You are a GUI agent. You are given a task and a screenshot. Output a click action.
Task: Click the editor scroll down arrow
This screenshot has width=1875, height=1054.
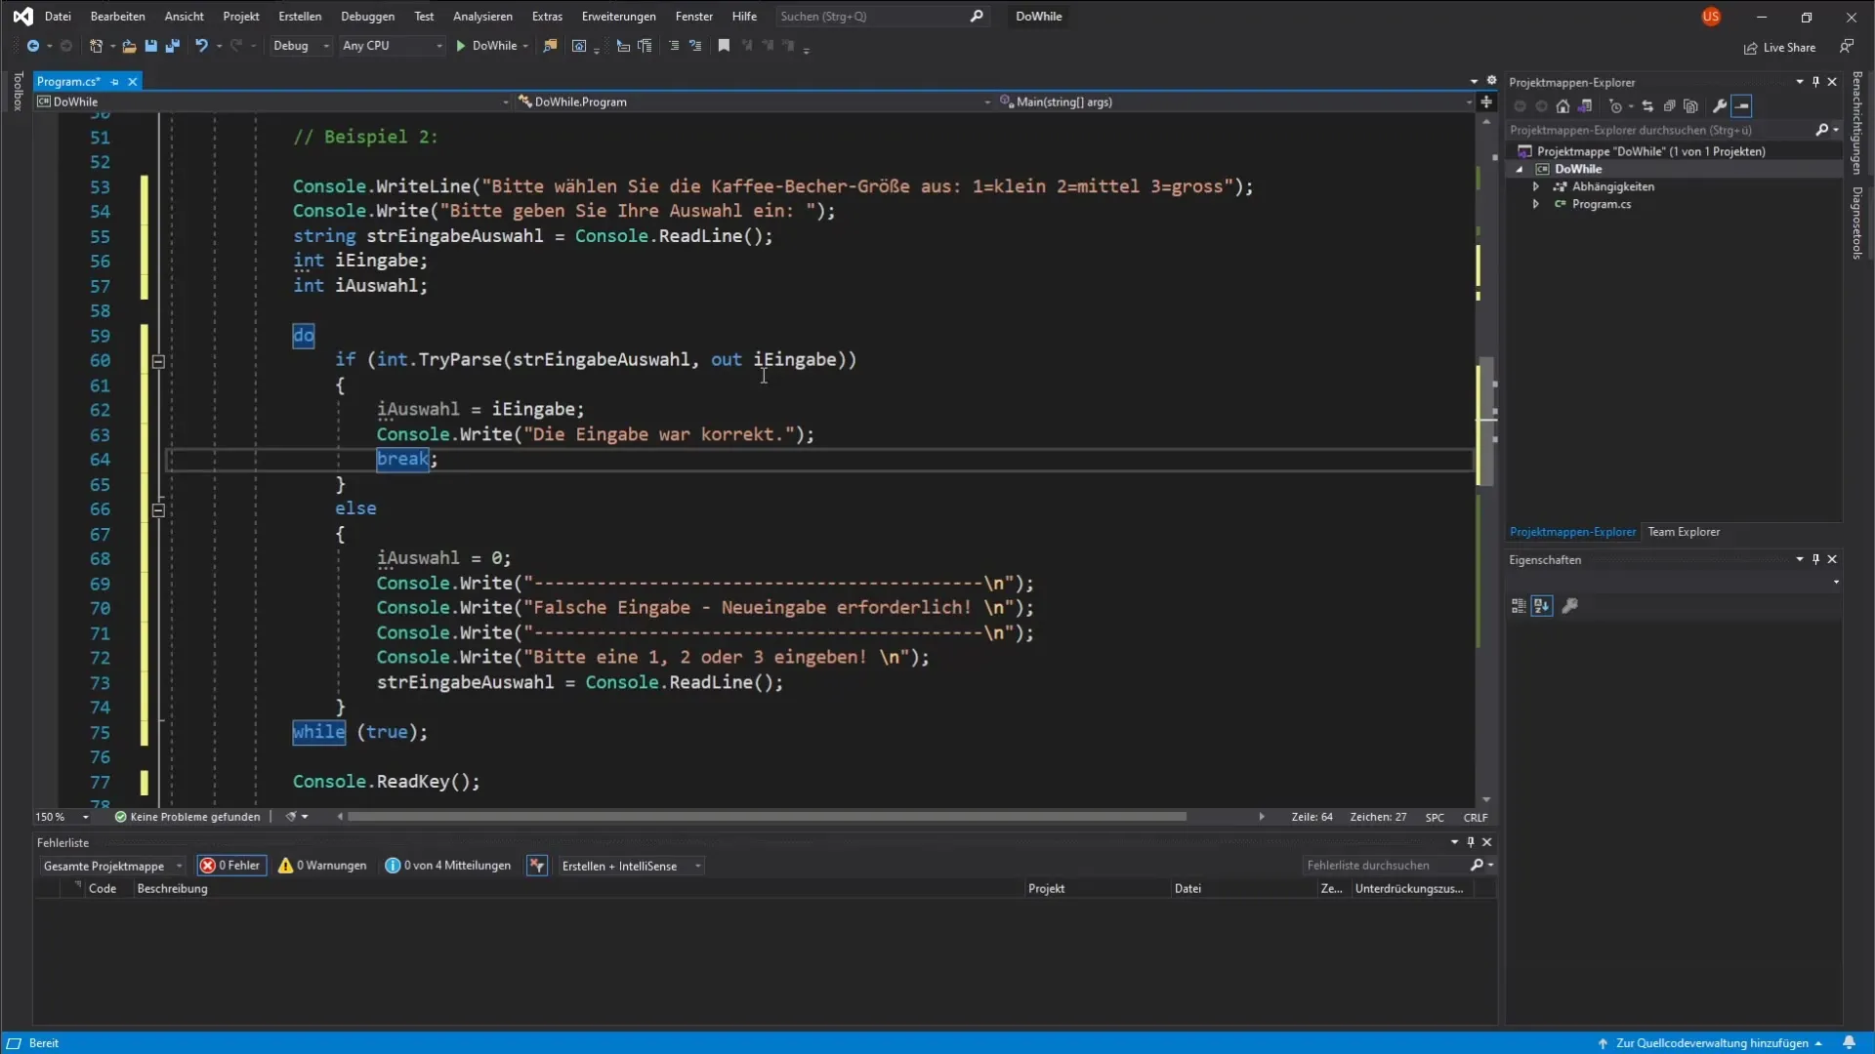point(1486,799)
